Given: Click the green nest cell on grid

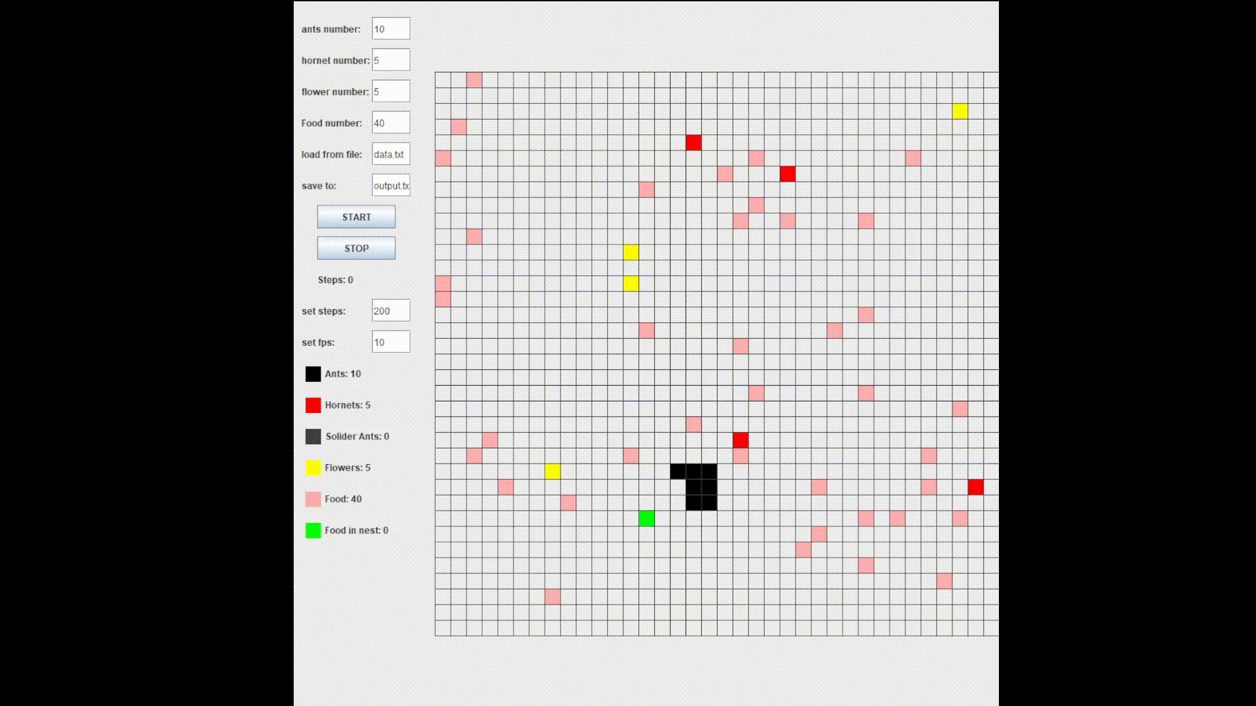Looking at the screenshot, I should 646,518.
